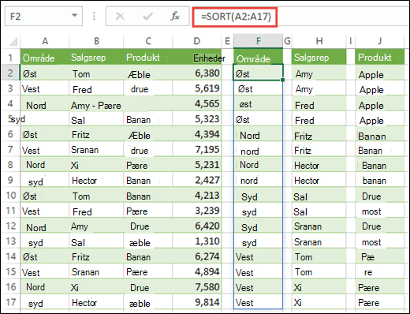Click cell D7 with value 7,195
Image resolution: width=410 pixels, height=314 pixels.
click(x=197, y=150)
